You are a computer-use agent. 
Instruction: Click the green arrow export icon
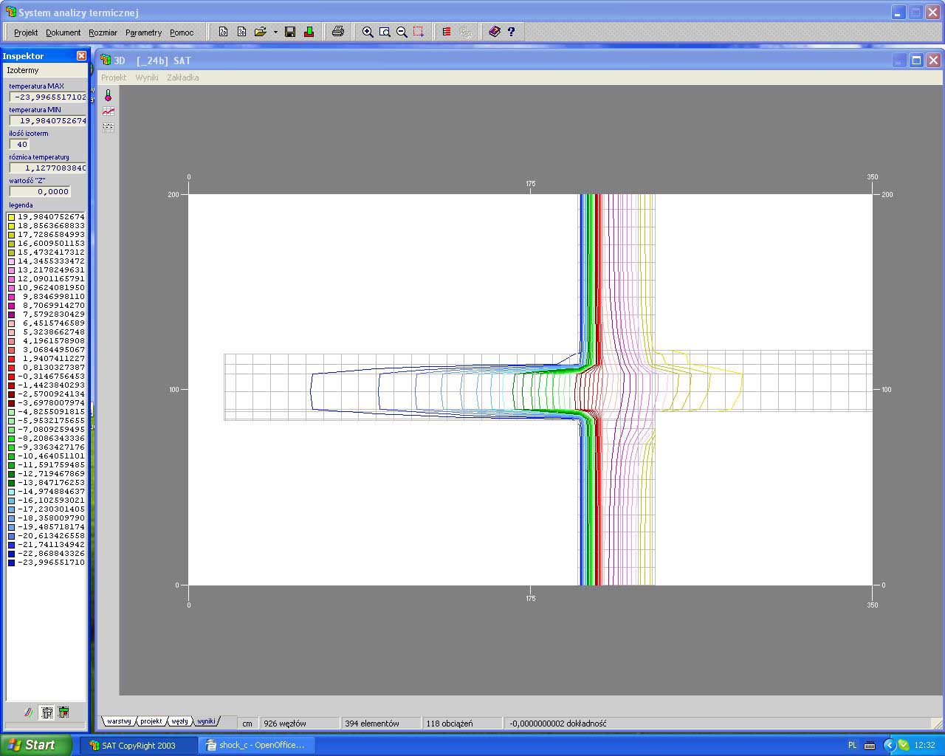click(309, 32)
